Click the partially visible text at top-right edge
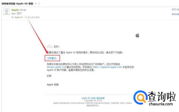This screenshot has height=112, width=179. click(x=178, y=10)
